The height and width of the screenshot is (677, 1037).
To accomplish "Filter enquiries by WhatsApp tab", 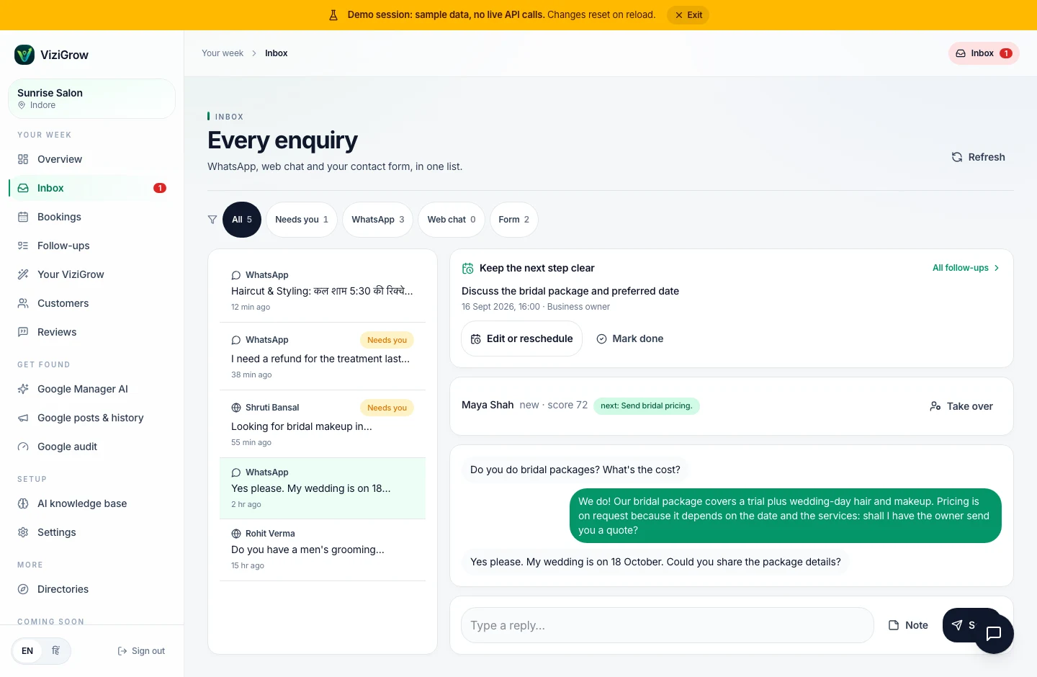I will pyautogui.click(x=378, y=220).
